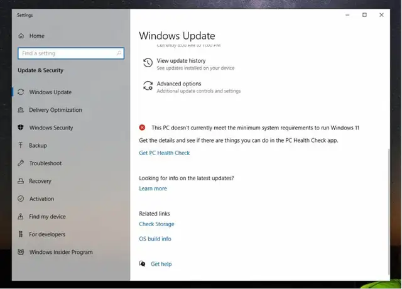The height and width of the screenshot is (289, 402).
Task: Click the PC Health Check details sentence
Action: [239, 140]
